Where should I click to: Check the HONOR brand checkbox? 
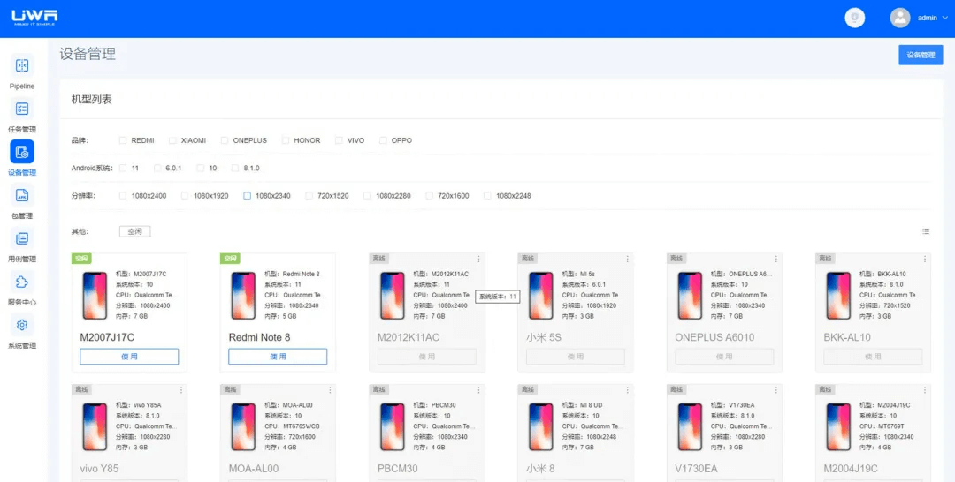[286, 140]
